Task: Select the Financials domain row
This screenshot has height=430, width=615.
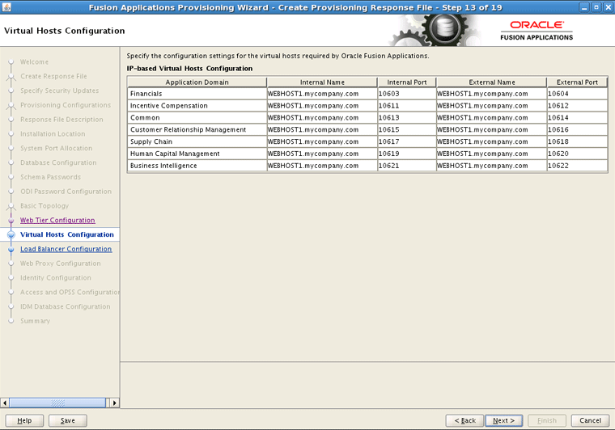Action: click(x=367, y=94)
